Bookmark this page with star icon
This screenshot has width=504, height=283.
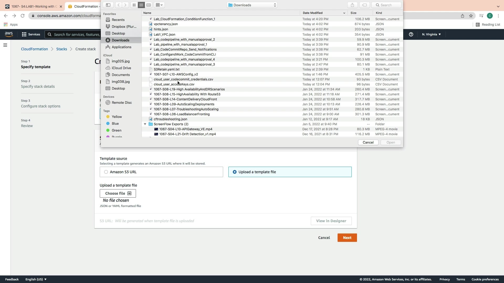471,16
